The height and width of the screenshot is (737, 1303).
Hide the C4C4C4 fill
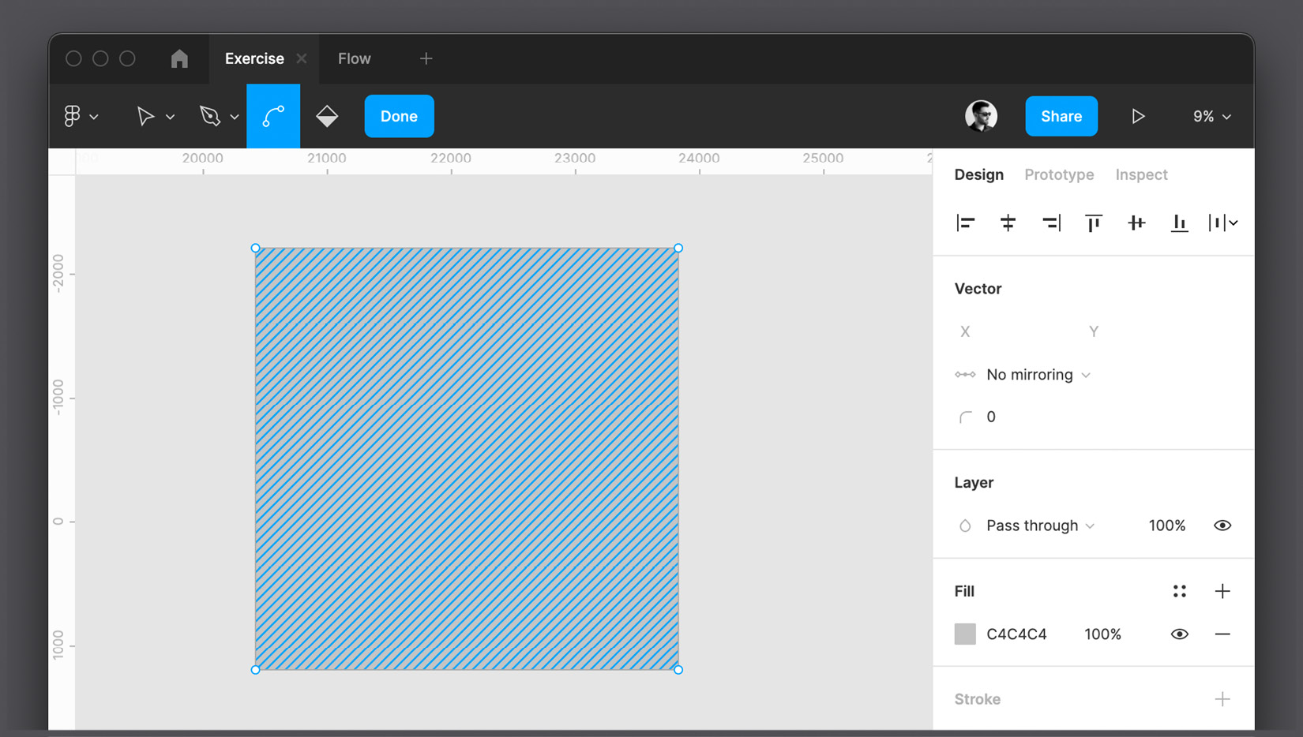point(1179,634)
